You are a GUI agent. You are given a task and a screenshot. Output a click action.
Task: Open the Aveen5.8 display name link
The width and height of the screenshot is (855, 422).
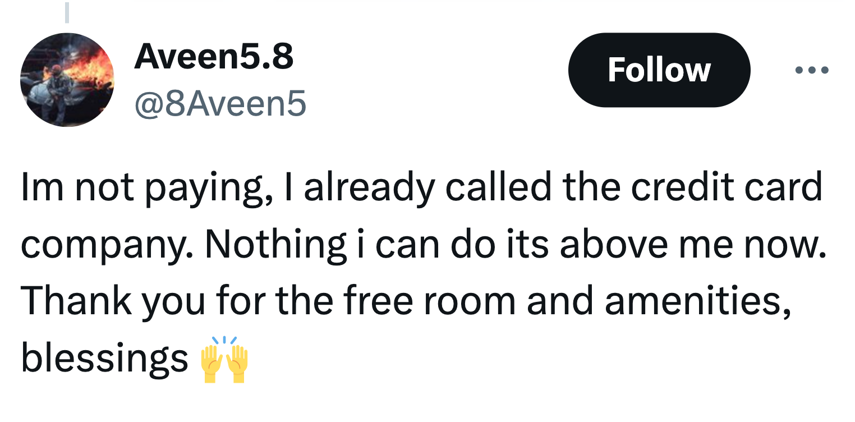click(x=213, y=57)
